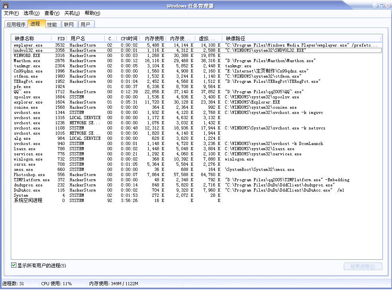Switch to the 性能 tab
The width and height of the screenshot is (392, 290).
point(52,24)
